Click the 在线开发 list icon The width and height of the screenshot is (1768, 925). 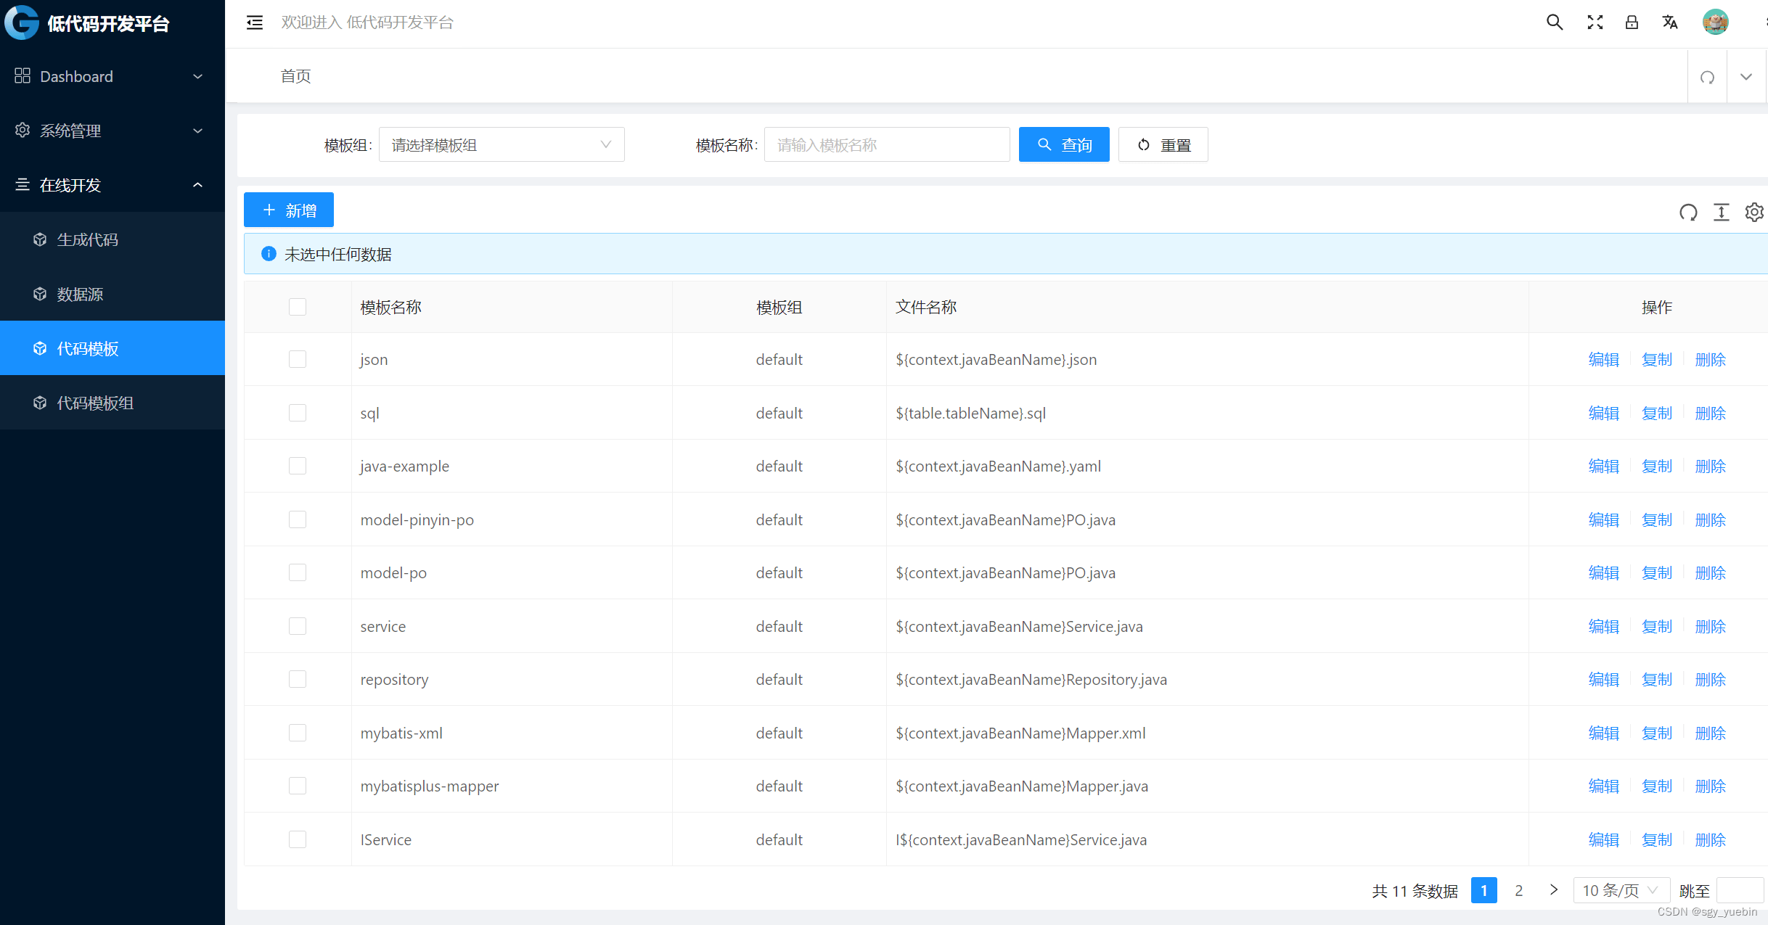pos(22,185)
